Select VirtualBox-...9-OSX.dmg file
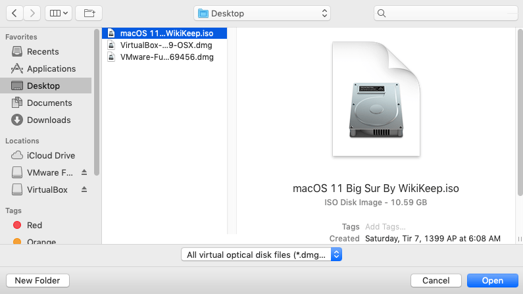Image resolution: width=523 pixels, height=294 pixels. pyautogui.click(x=164, y=45)
